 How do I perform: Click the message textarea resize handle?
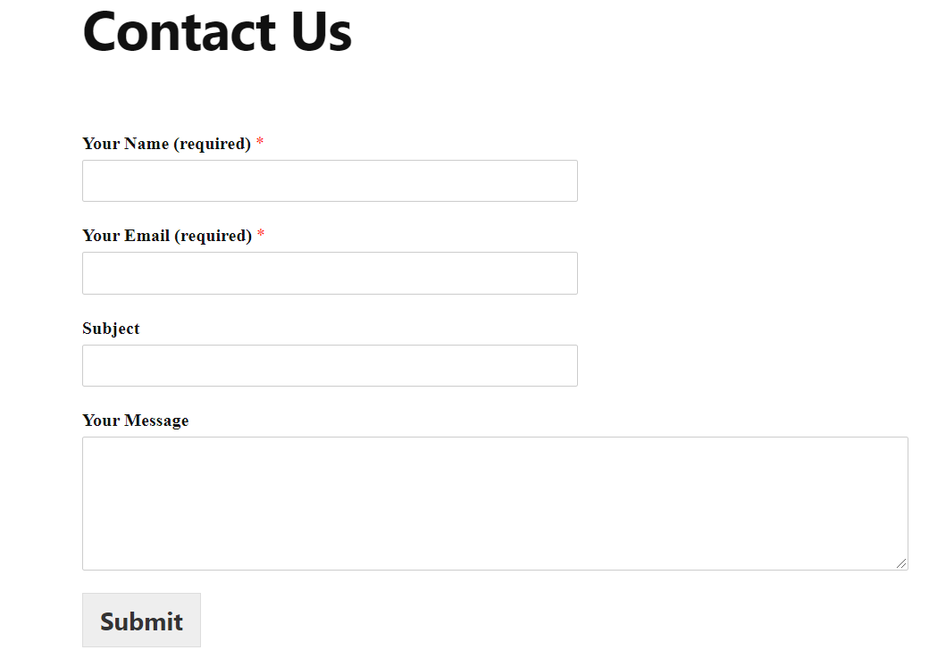901,563
